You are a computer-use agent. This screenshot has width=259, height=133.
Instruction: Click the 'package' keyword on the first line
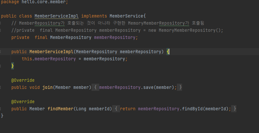coord(10,2)
